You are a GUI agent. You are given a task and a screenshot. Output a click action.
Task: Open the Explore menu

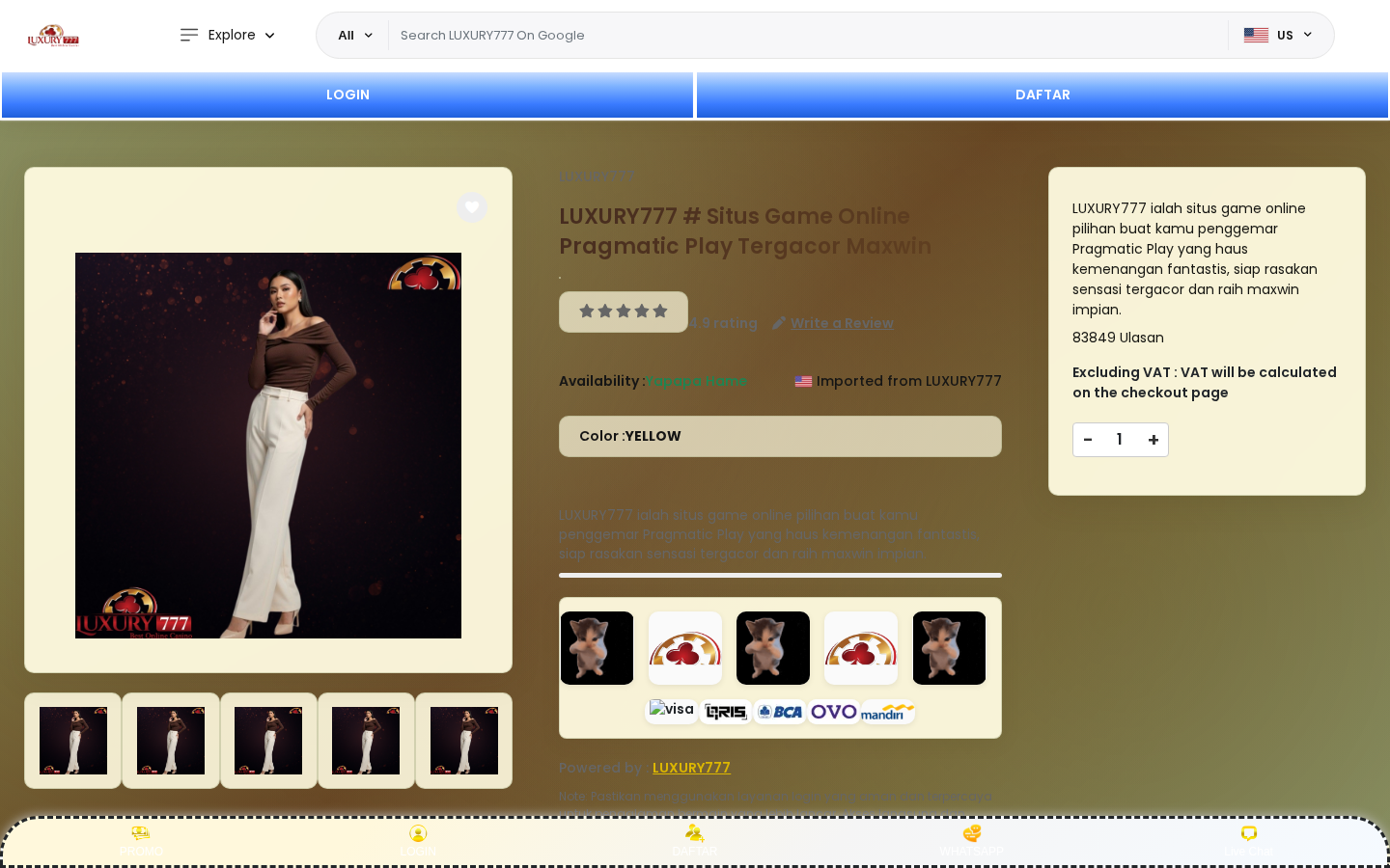[228, 35]
